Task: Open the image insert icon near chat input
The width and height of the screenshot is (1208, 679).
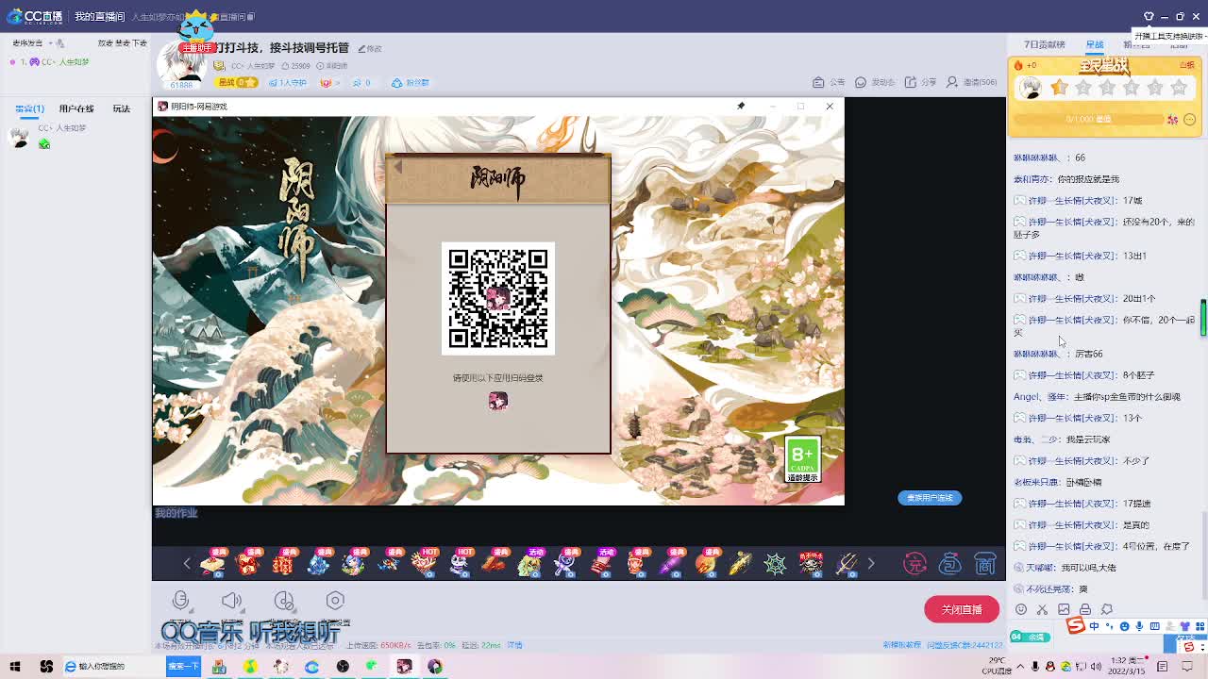Action: click(x=1063, y=609)
